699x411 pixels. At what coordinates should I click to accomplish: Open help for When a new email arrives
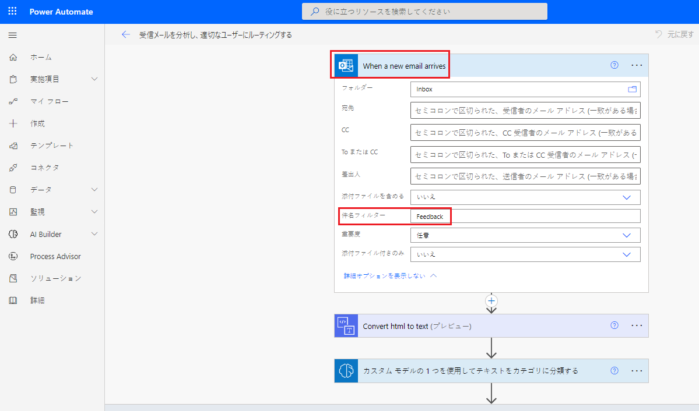[614, 65]
